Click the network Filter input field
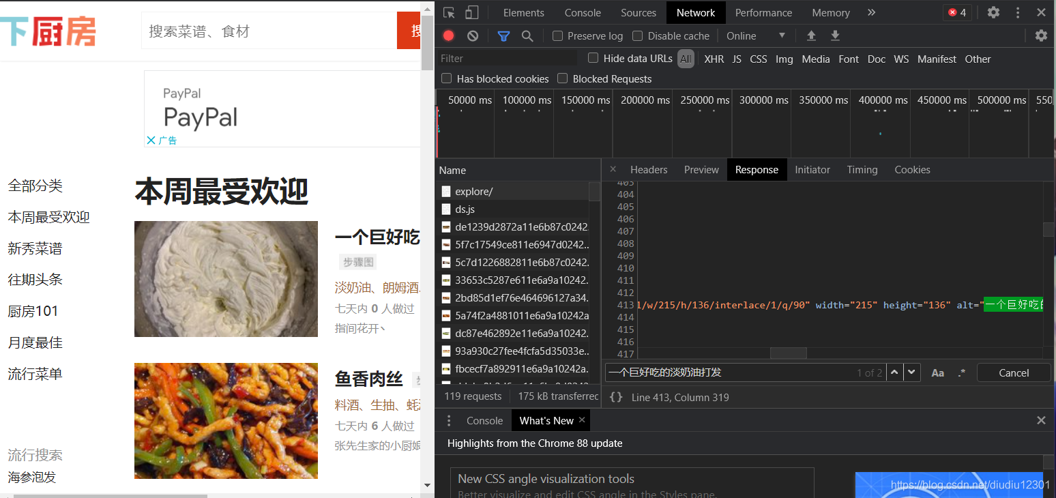1056x498 pixels. tap(508, 58)
